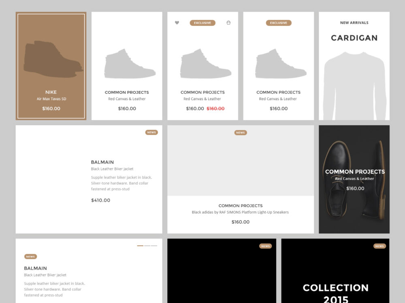Image resolution: width=405 pixels, height=303 pixels.
Task: Toggle the wishlist heart on the sneaker card
Action: click(177, 23)
